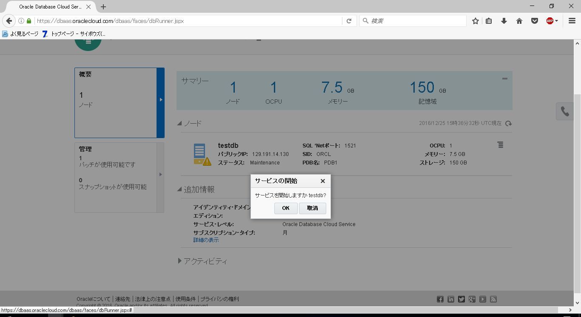Refresh the node list timestamp
The height and width of the screenshot is (317, 581).
[x=508, y=123]
